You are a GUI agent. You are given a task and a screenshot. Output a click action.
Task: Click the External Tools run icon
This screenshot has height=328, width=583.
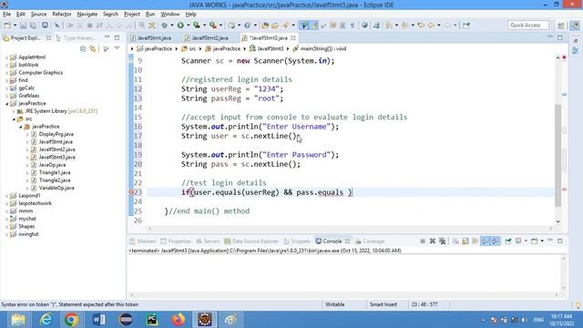[x=212, y=26]
